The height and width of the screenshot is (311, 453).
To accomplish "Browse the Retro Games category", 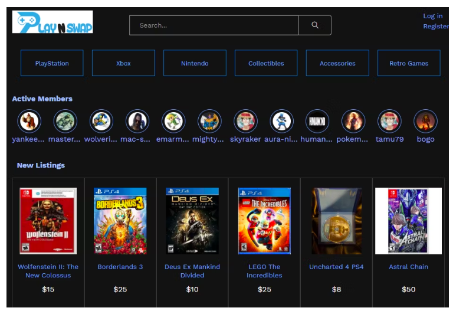I will click(x=409, y=63).
